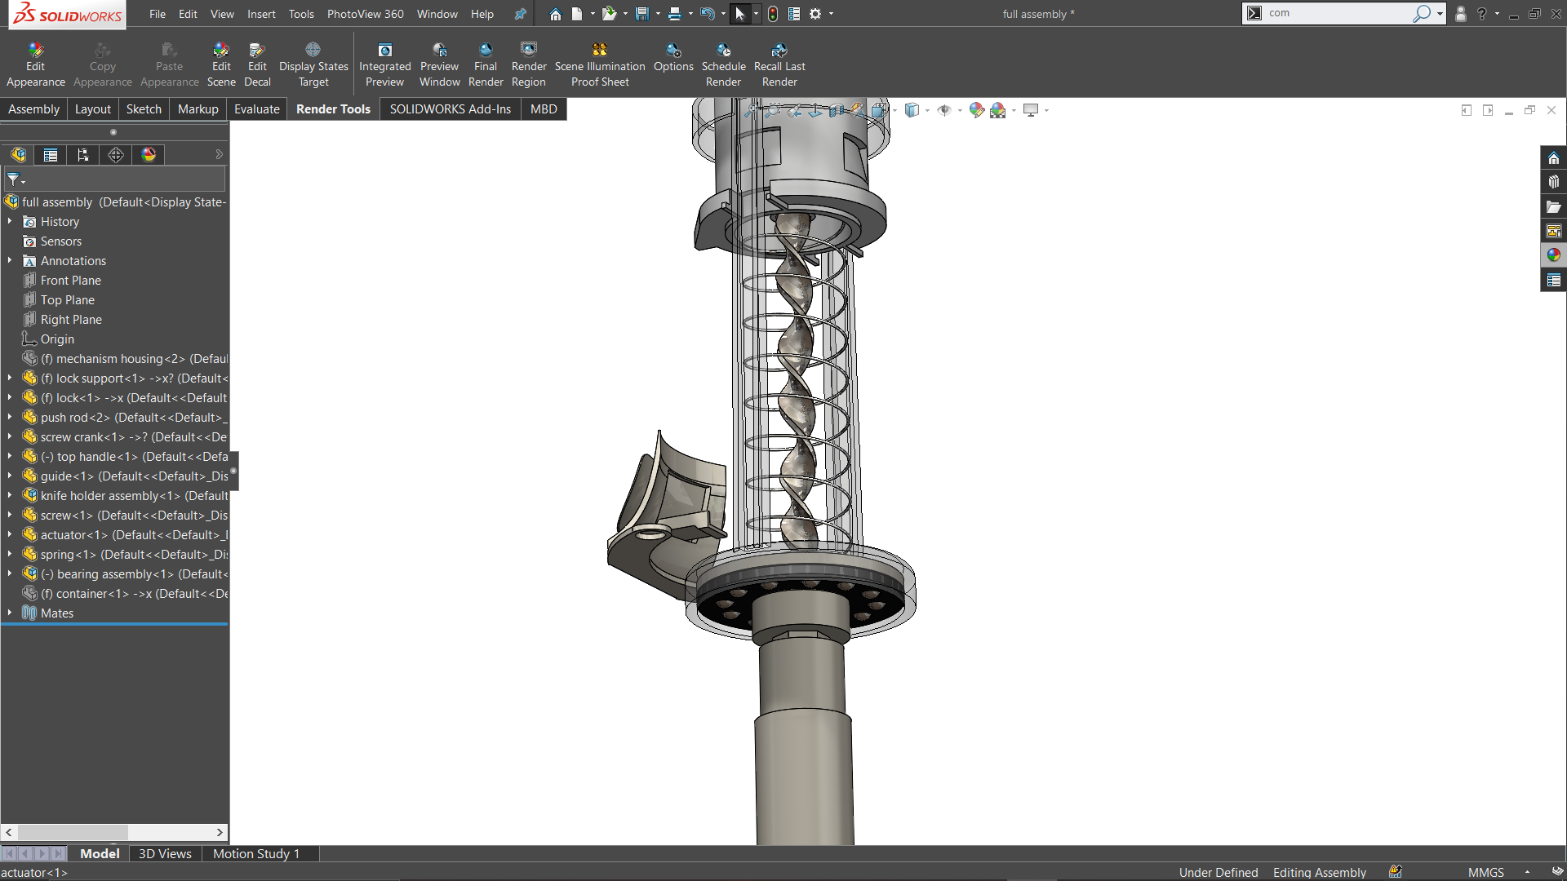This screenshot has width=1567, height=881.
Task: Open the PropertyManager panel tab
Action: [51, 155]
